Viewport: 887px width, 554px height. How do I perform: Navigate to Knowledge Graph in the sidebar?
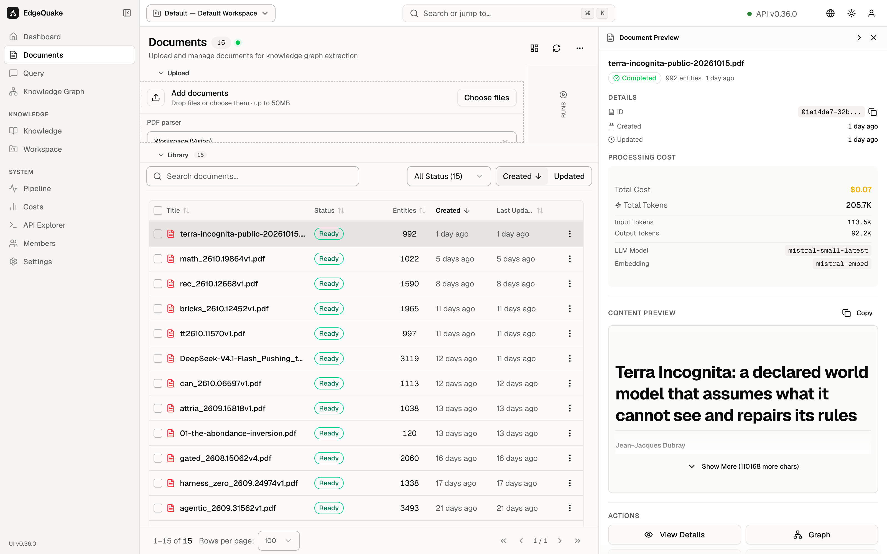coord(70,92)
